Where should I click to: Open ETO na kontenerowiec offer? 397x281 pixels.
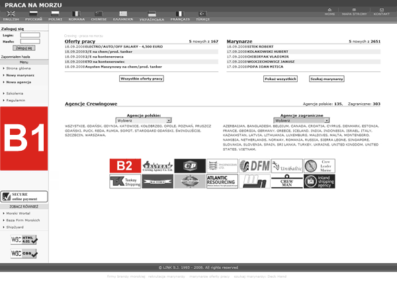(105, 61)
